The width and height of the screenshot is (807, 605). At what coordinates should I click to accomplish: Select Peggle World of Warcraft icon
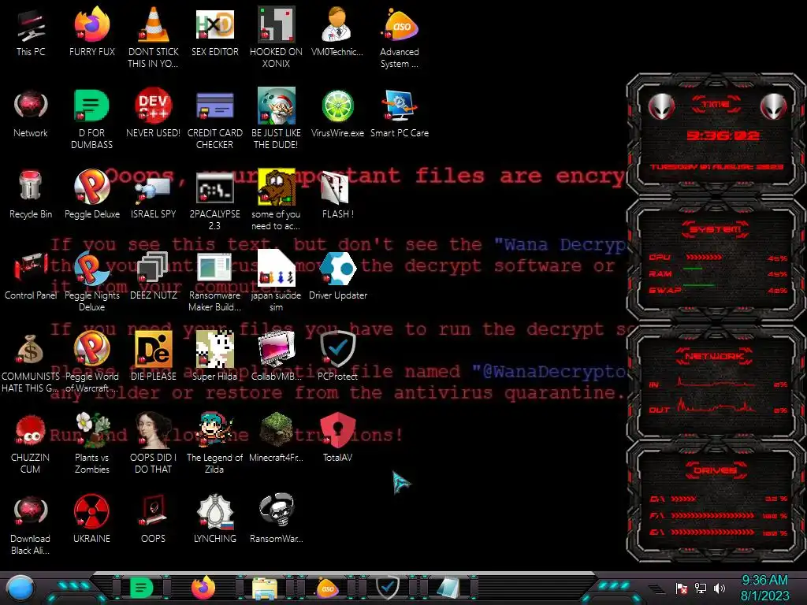coord(91,362)
